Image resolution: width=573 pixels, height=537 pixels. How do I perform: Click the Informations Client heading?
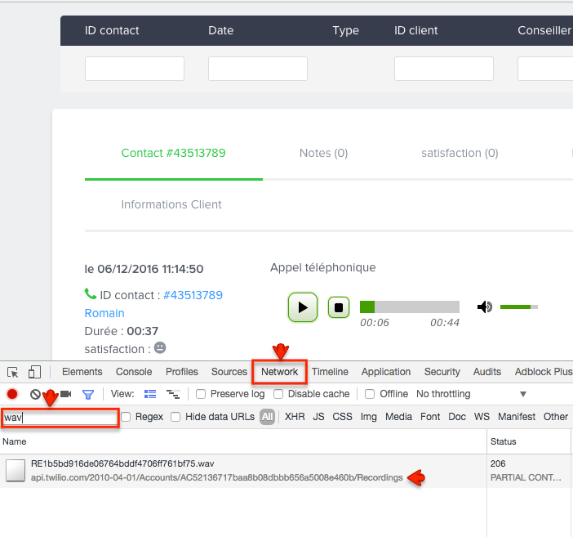(x=171, y=204)
